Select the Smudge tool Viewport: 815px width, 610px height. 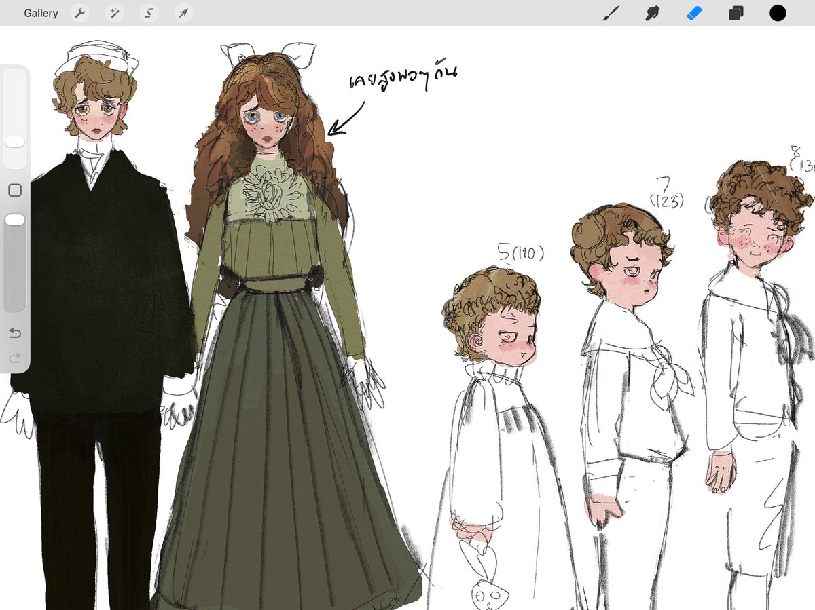(x=653, y=13)
